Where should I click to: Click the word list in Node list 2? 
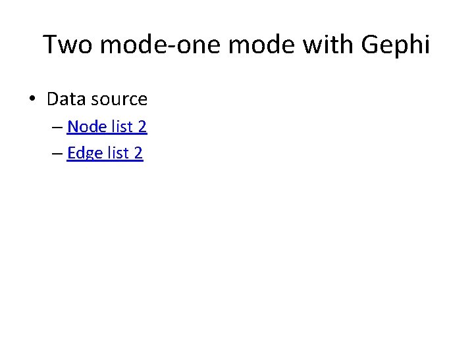click(122, 126)
